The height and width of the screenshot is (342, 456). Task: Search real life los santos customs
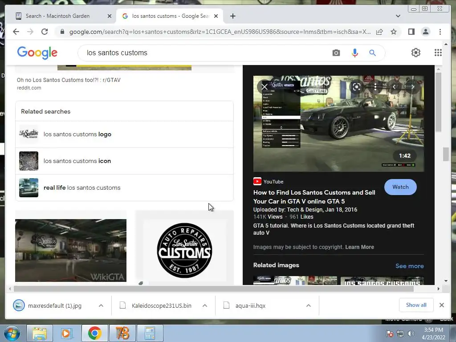pyautogui.click(x=125, y=188)
